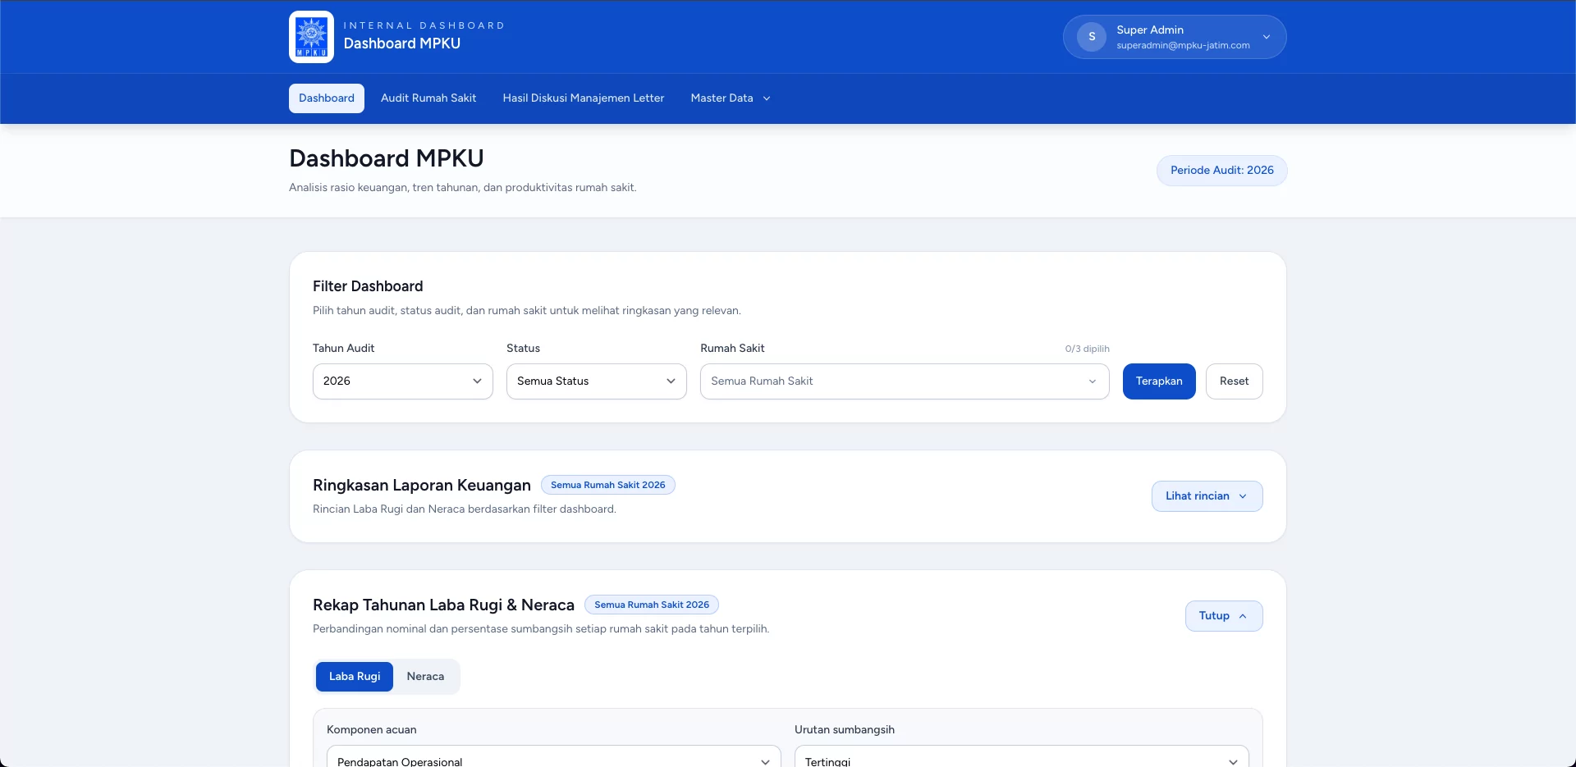Open the Audit Rumah Sakit menu
Viewport: 1576px width, 767px height.
coord(428,98)
